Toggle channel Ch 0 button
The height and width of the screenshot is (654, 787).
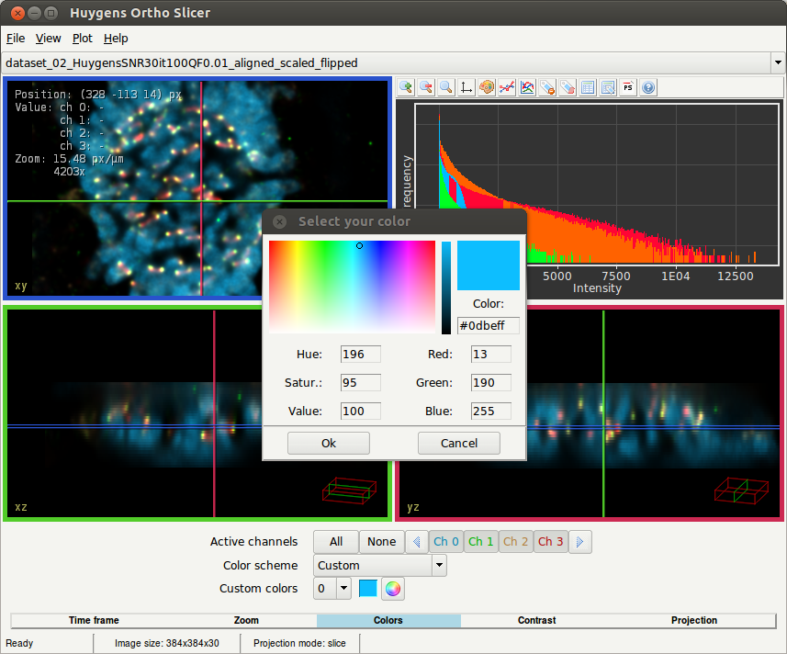click(446, 542)
